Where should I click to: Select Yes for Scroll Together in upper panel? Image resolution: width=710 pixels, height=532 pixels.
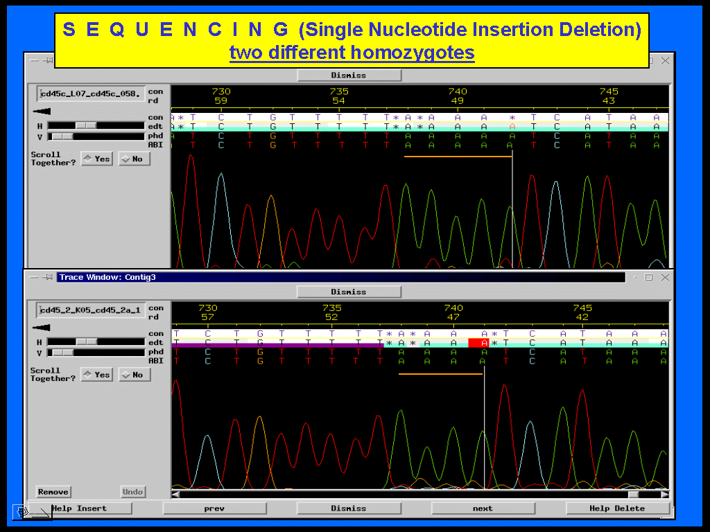[x=96, y=159]
